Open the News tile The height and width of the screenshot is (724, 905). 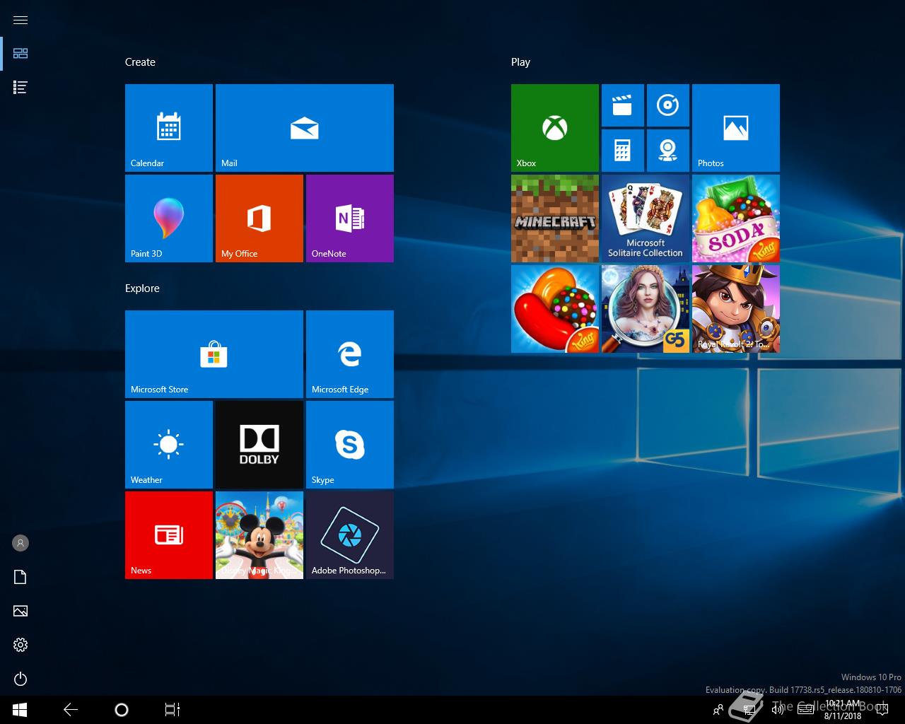coord(169,535)
